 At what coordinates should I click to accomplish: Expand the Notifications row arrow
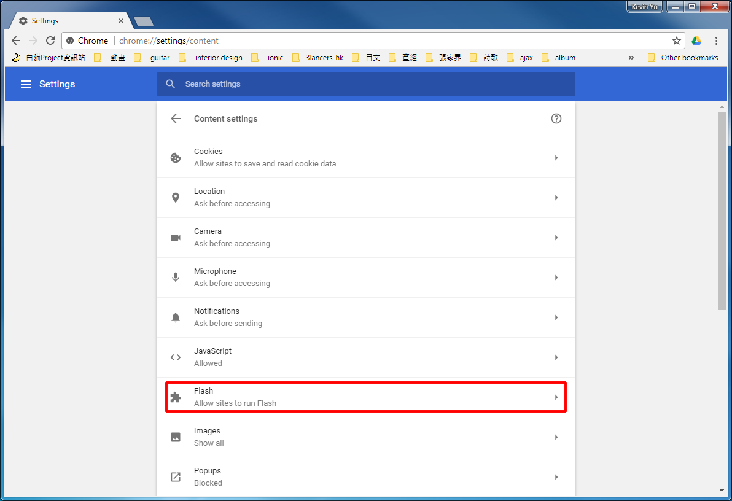tap(556, 317)
